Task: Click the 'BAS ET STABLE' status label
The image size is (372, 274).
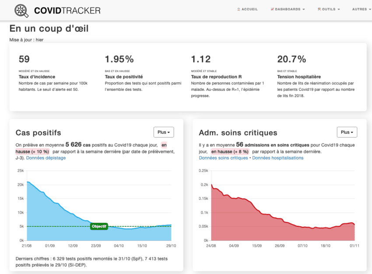Action: click(x=287, y=71)
